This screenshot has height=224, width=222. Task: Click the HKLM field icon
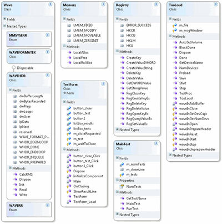(122, 41)
